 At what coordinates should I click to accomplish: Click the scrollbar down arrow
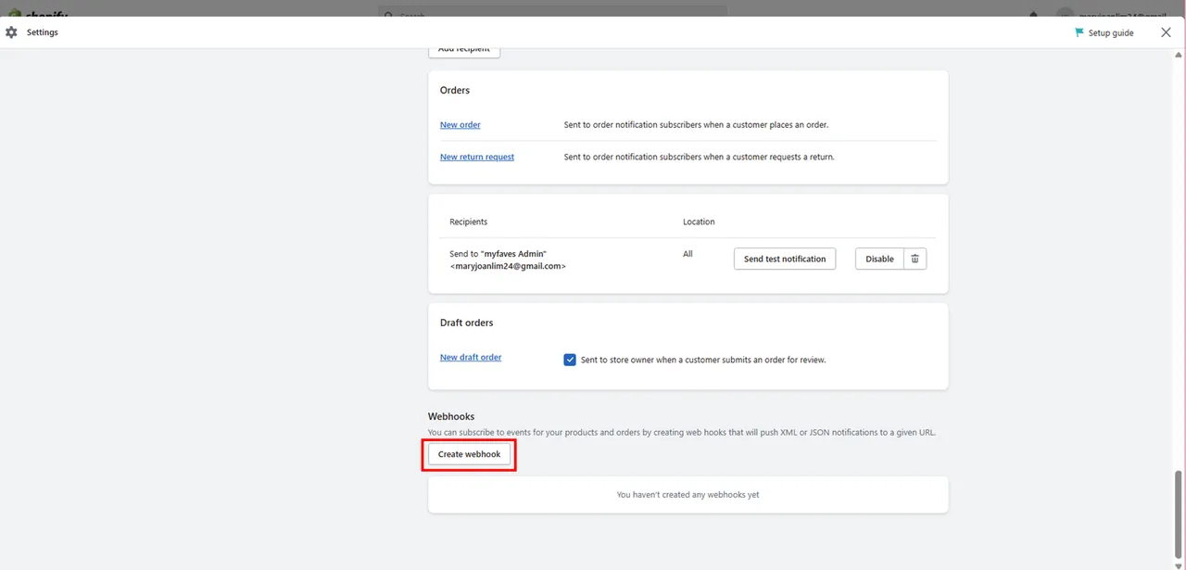1179,564
